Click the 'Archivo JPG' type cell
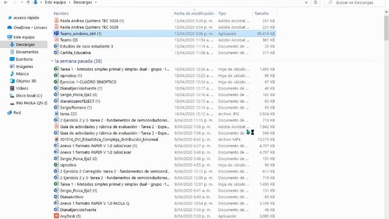Screen dimensions: 389x219 click(x=229, y=114)
